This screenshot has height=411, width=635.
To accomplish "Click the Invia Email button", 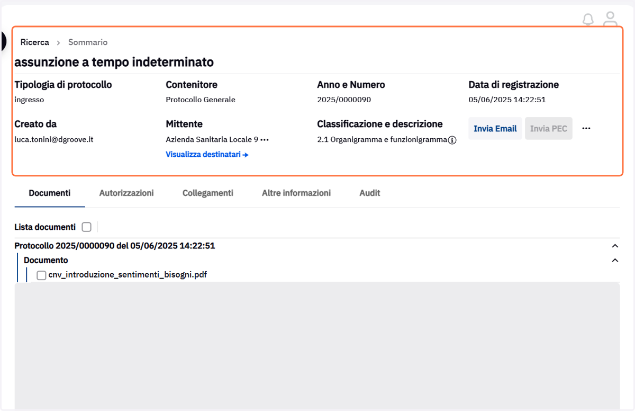I will tap(495, 129).
